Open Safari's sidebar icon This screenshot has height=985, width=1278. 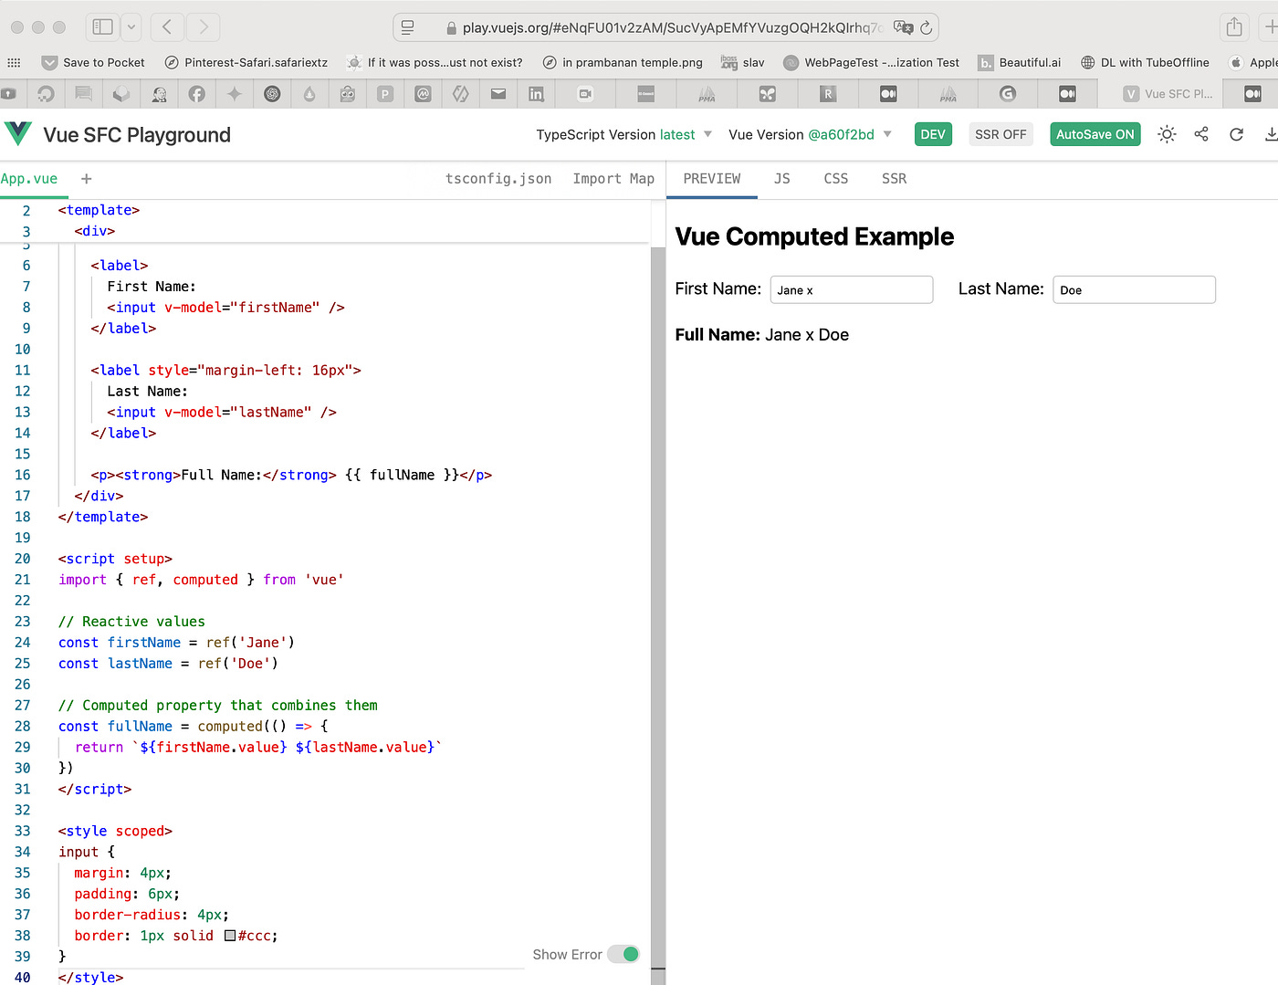(102, 27)
